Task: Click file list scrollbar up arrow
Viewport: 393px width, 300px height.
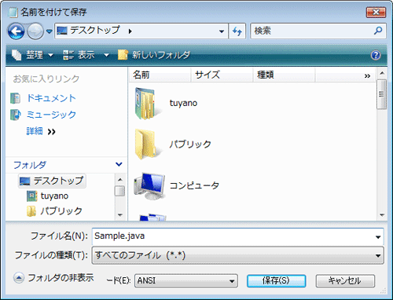Action: (382, 73)
